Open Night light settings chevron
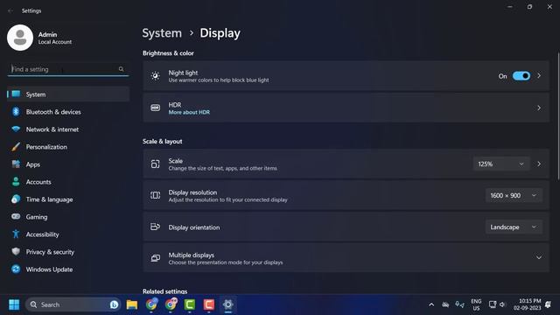This screenshot has height=315, width=560. pos(539,76)
